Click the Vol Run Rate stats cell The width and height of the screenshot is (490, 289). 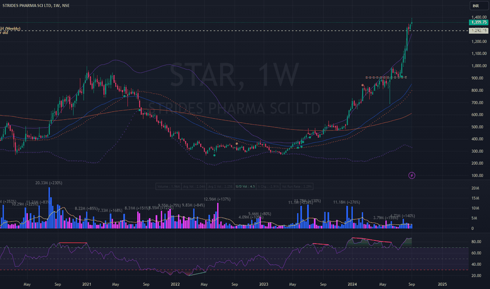point(296,187)
